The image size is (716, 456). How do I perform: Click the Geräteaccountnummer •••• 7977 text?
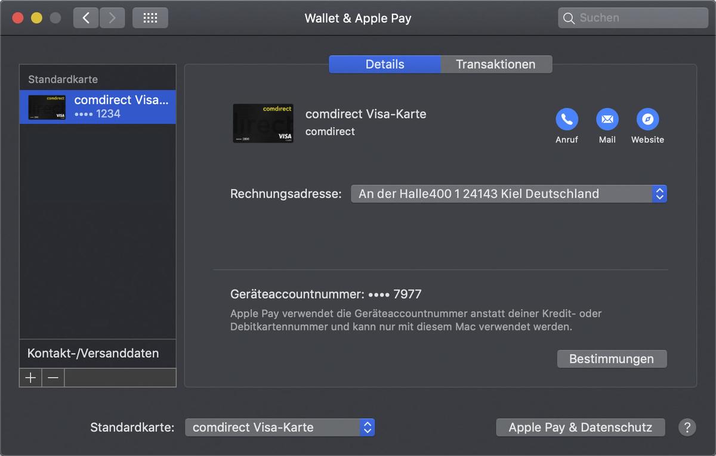(x=326, y=294)
